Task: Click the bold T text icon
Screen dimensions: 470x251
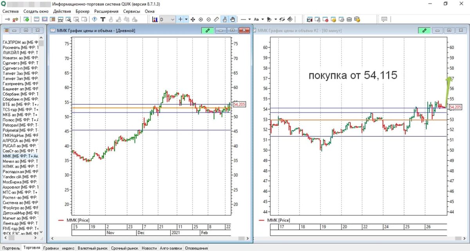Action: tap(103, 19)
